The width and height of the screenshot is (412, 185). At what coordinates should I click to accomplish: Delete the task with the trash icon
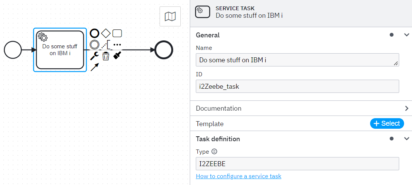click(106, 56)
